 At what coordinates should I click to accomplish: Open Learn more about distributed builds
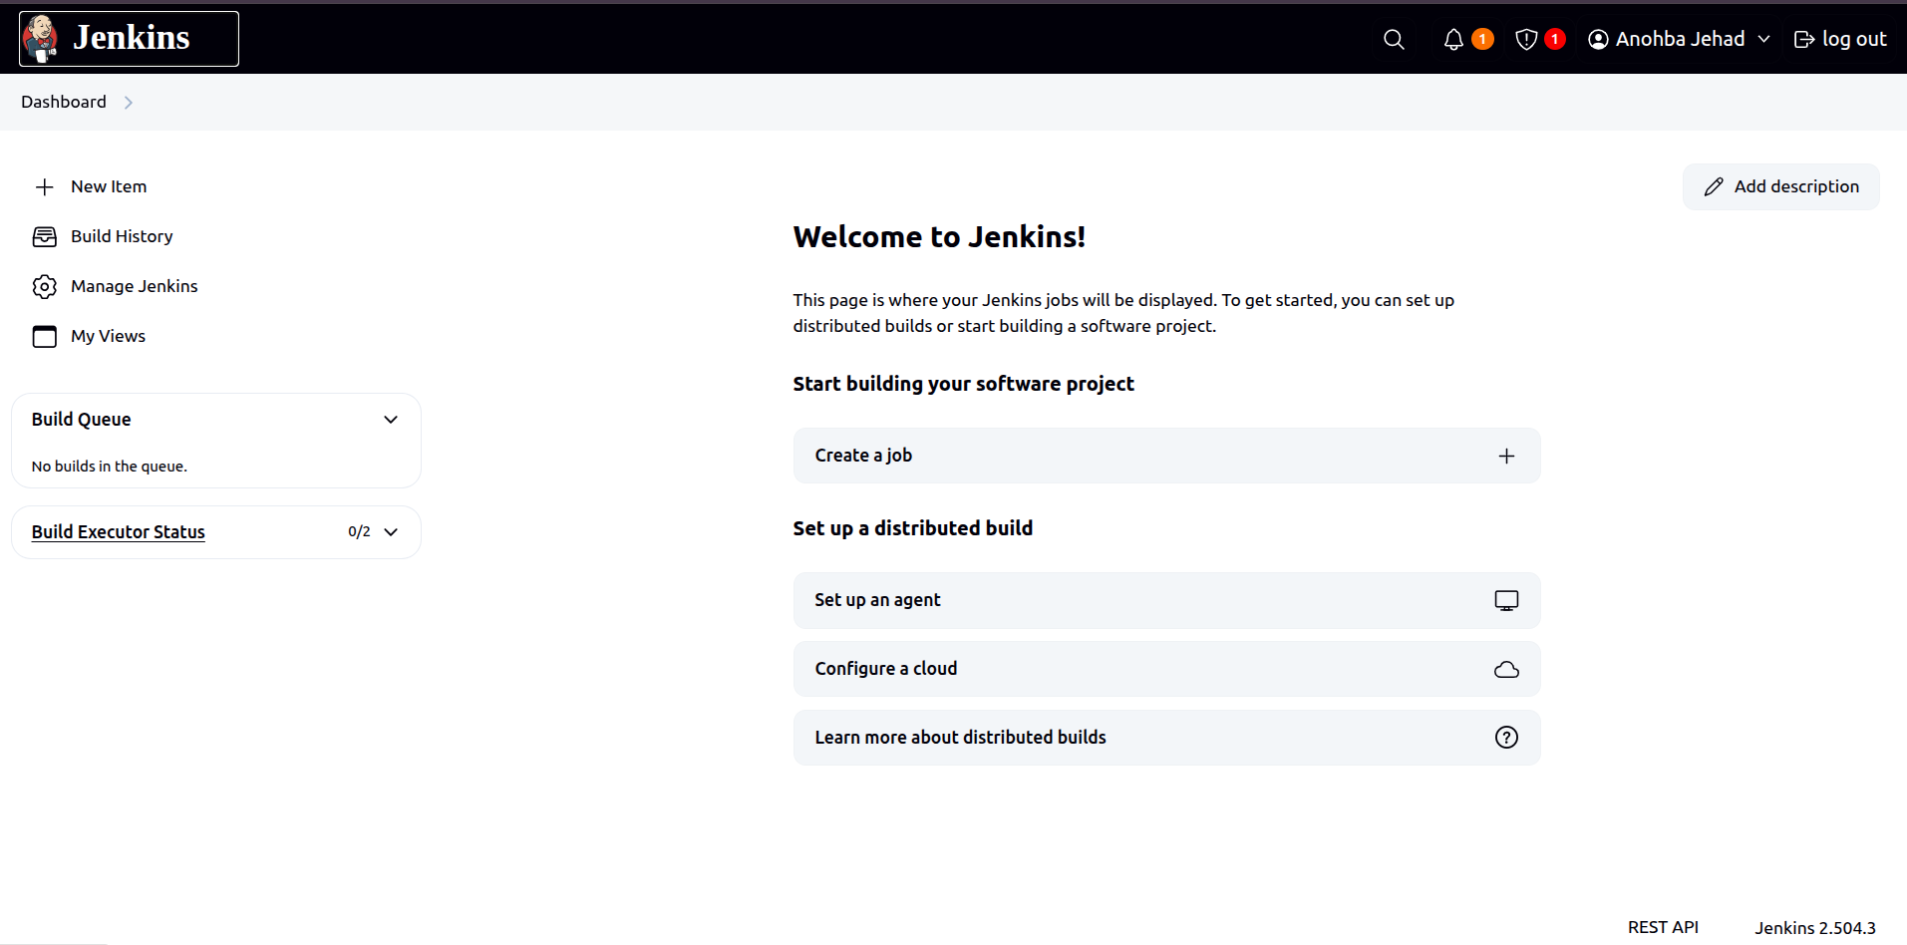1166,738
